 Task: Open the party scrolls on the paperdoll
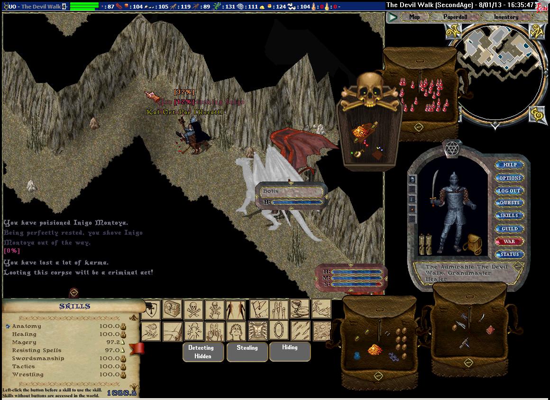(425, 244)
